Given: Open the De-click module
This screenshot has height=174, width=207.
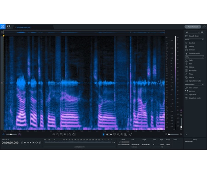Looking at the screenshot, I should point(192,43).
